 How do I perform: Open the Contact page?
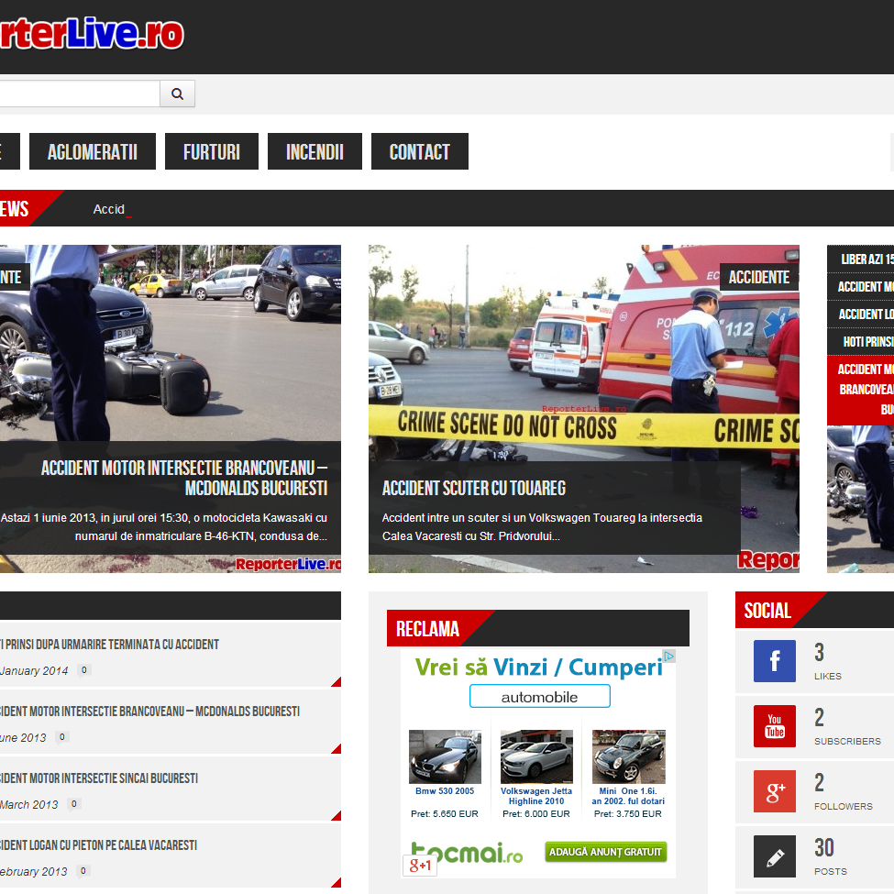point(419,152)
